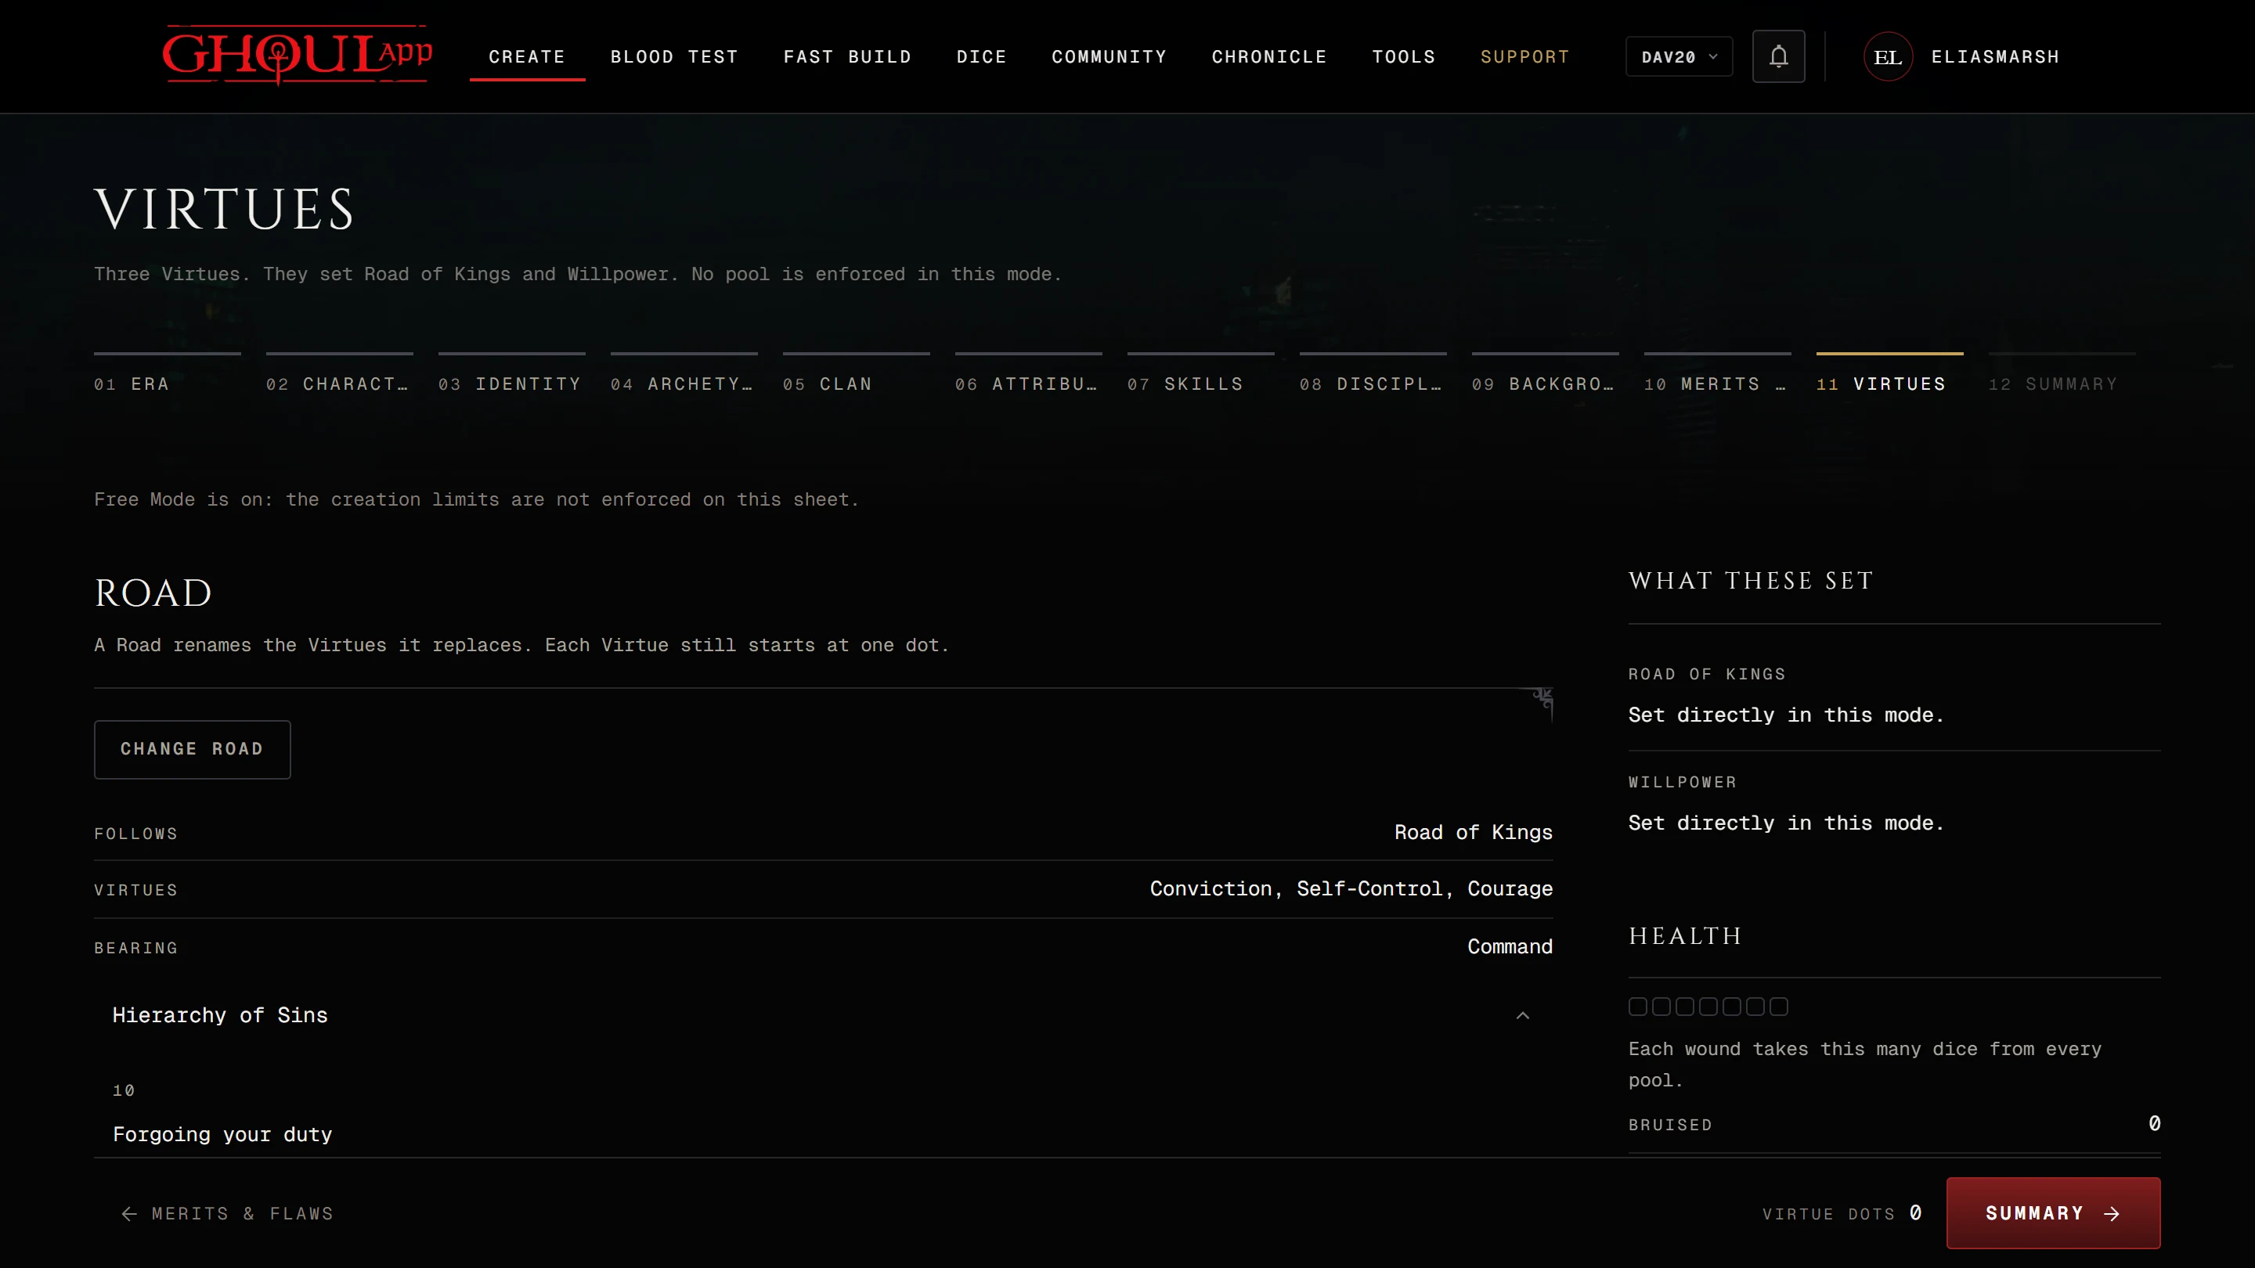Click the Command bearing value
The image size is (2255, 1268).
pyautogui.click(x=1509, y=947)
